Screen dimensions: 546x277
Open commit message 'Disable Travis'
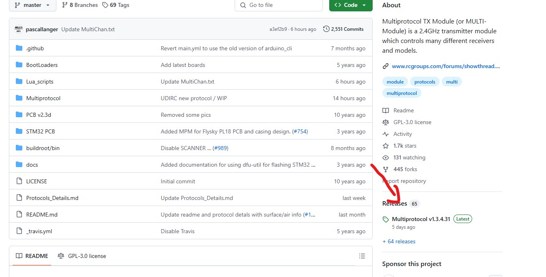coord(178,231)
